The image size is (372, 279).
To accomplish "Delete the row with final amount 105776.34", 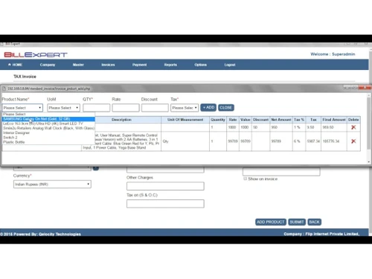I will click(353, 141).
